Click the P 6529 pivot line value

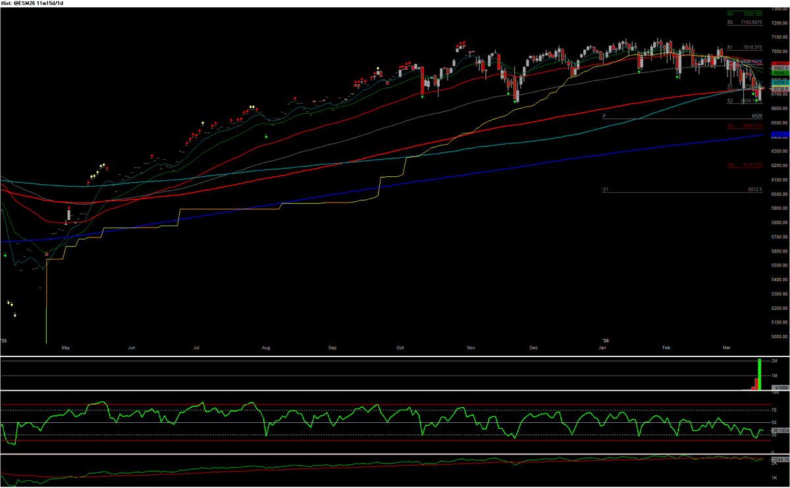(x=756, y=116)
